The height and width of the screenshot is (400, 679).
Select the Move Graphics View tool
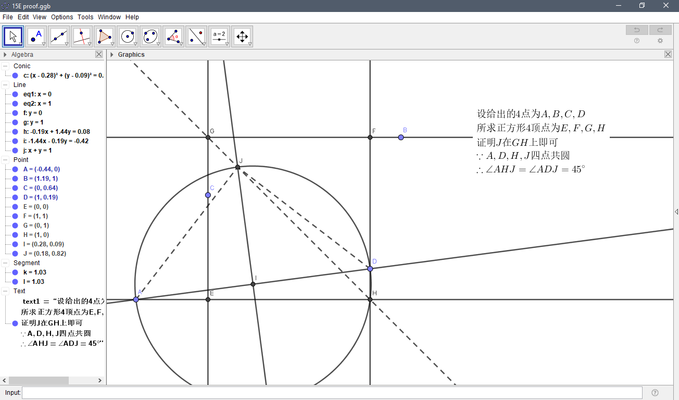coord(242,36)
